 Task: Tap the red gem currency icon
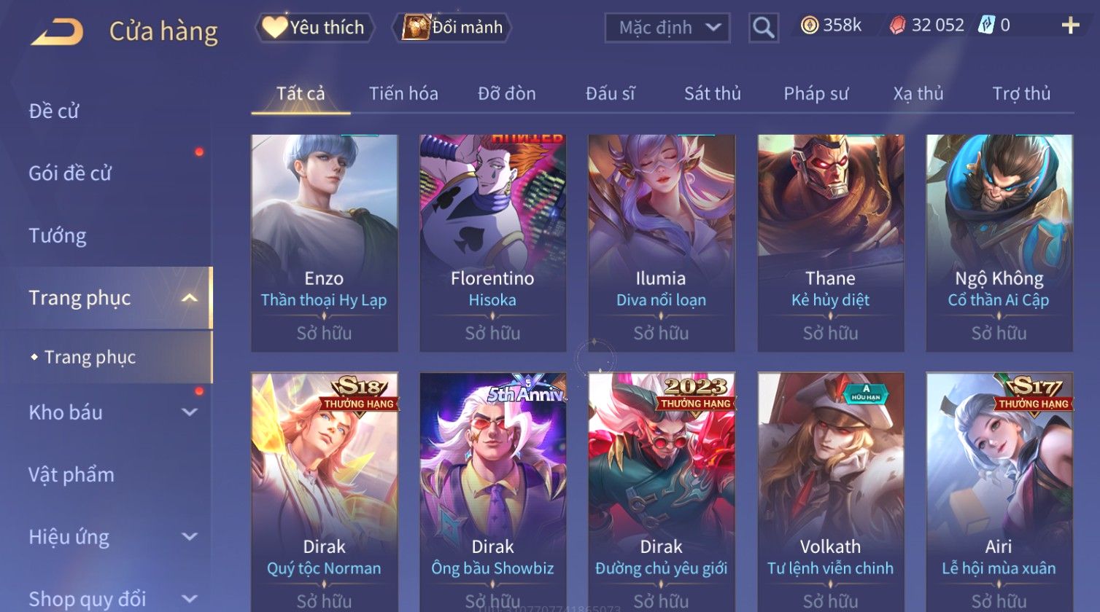(897, 25)
